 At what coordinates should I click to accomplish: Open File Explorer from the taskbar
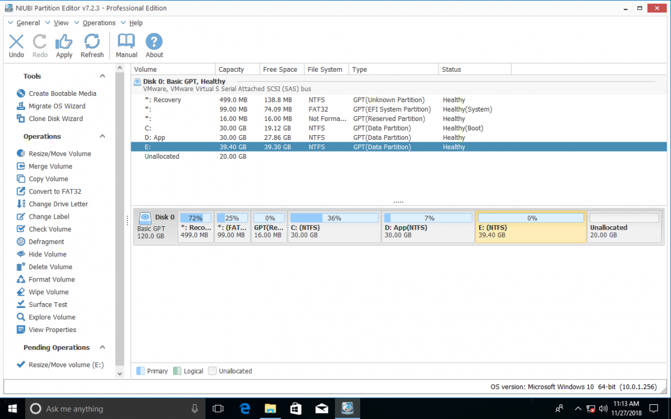(270, 408)
